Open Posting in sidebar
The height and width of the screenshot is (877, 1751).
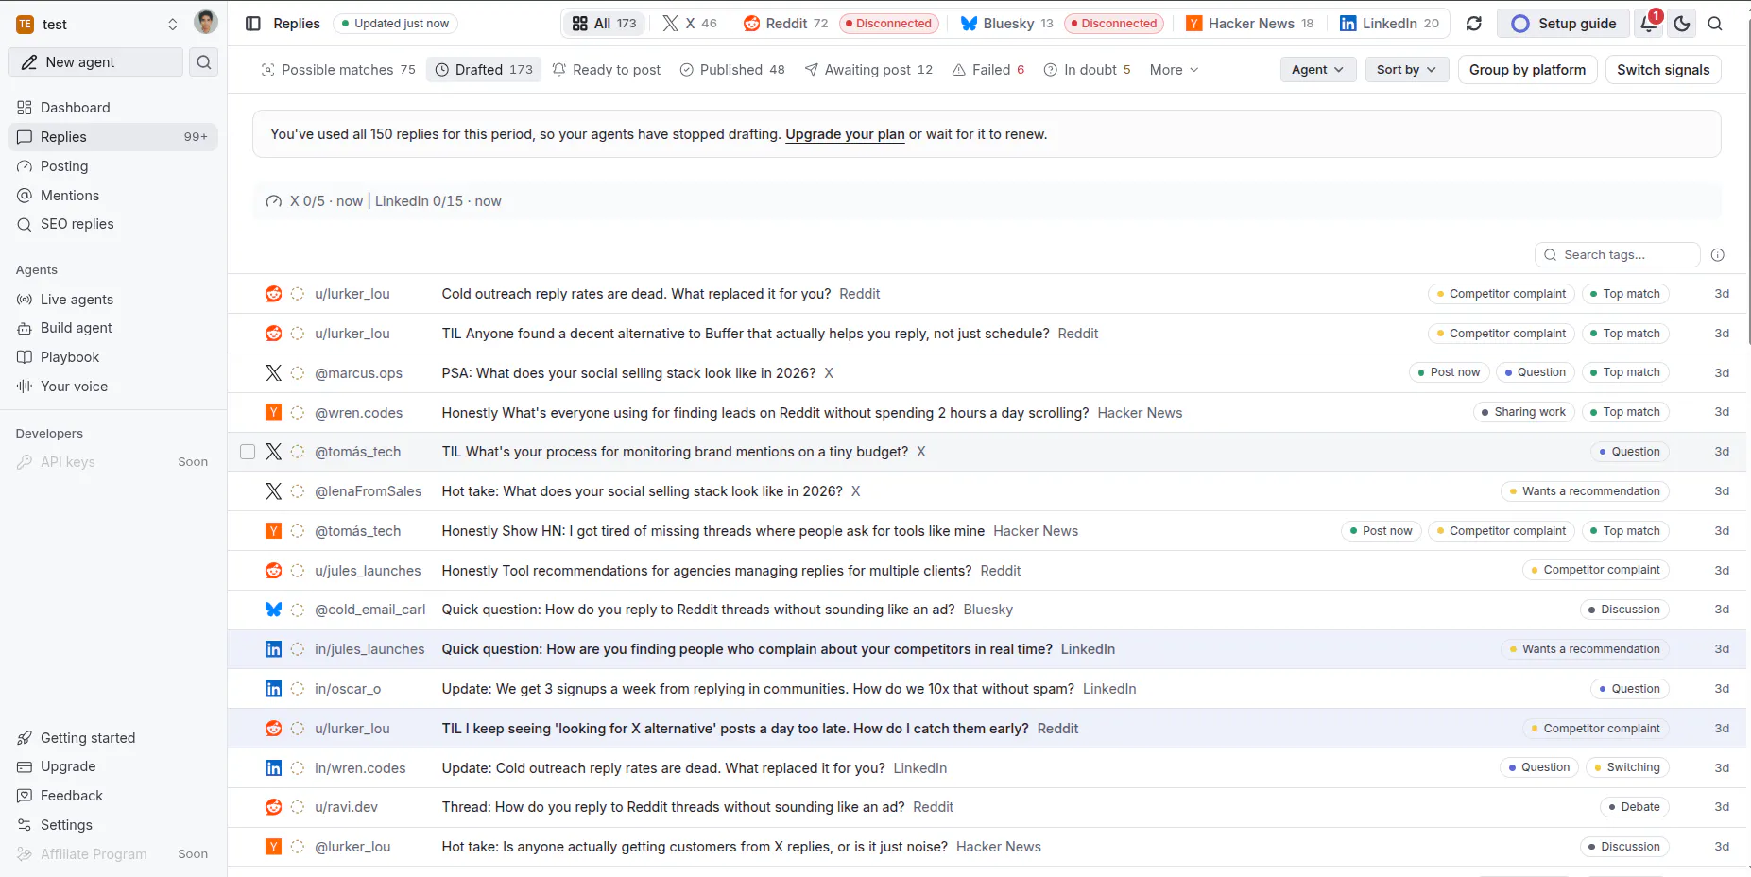[113, 166]
